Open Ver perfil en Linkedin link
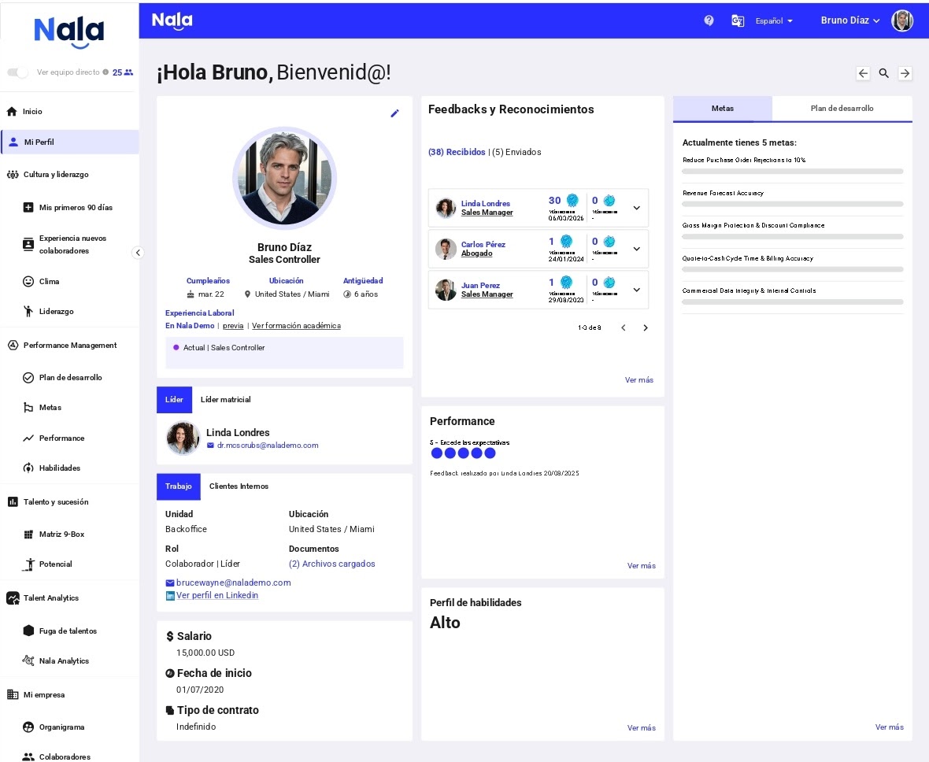 217,595
